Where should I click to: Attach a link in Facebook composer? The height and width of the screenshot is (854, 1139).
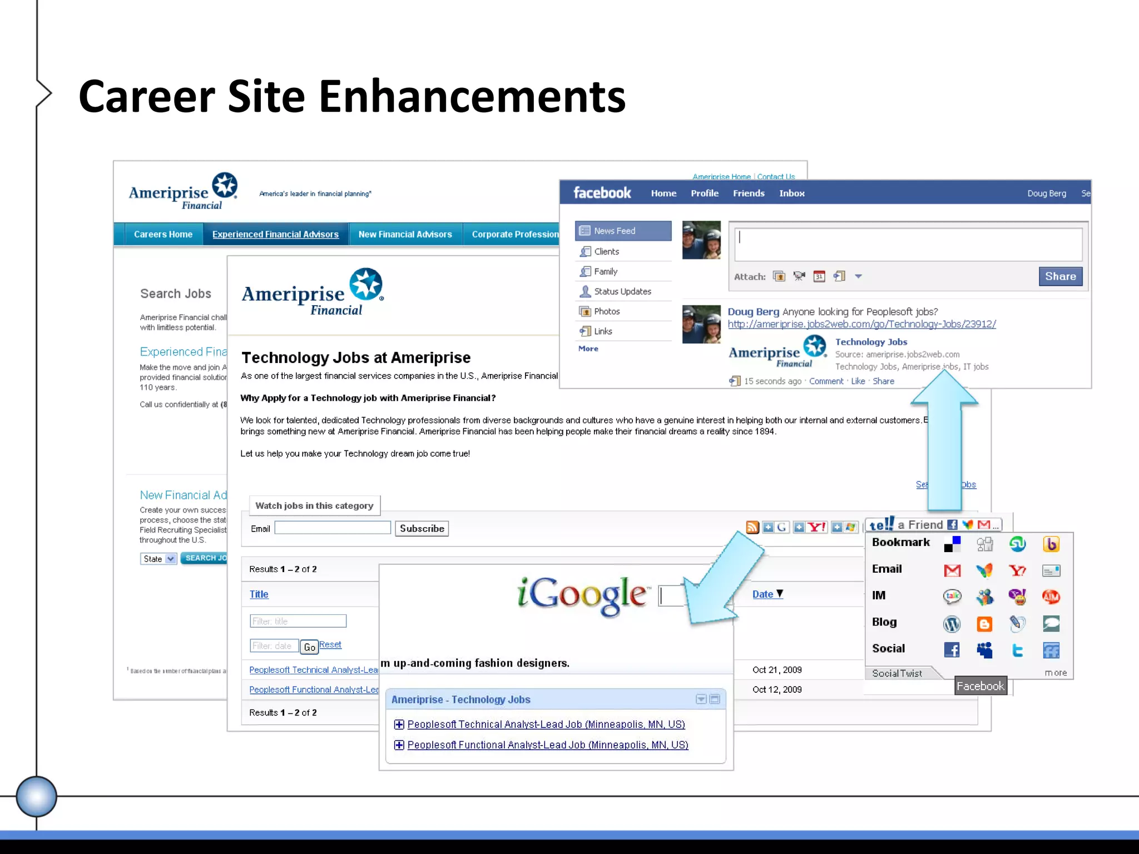click(x=839, y=276)
